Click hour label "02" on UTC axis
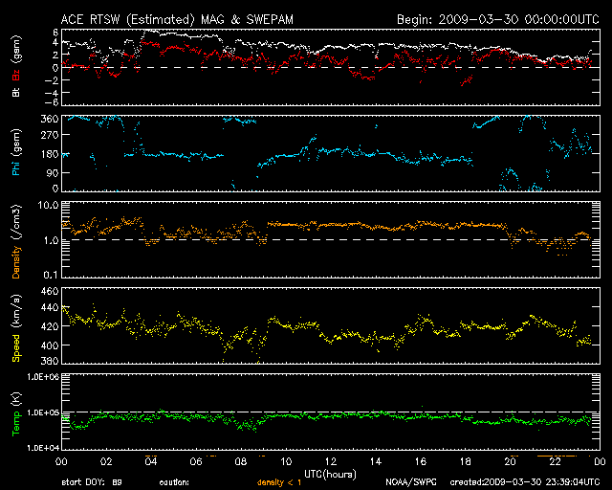The image size is (612, 490). 106,461
